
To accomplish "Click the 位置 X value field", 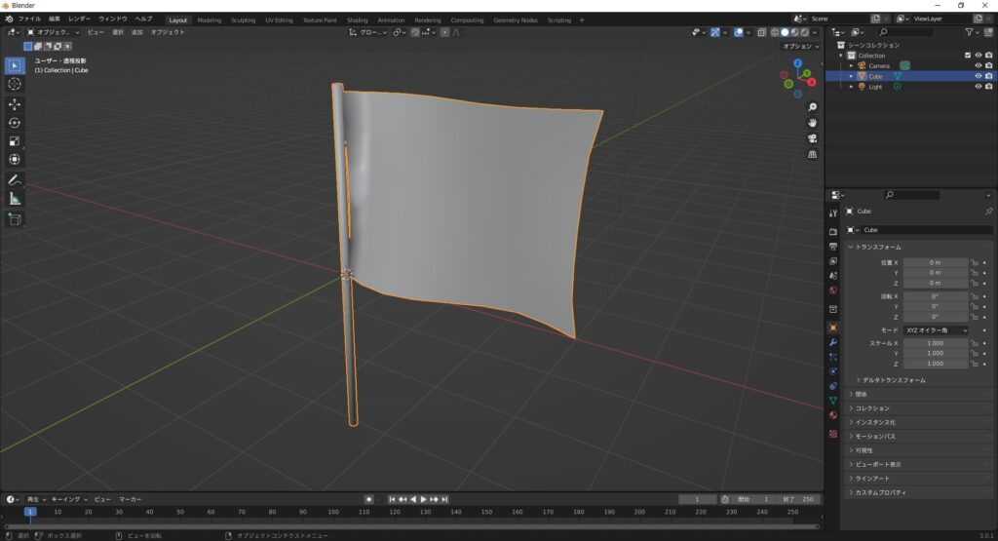I will click(x=935, y=262).
